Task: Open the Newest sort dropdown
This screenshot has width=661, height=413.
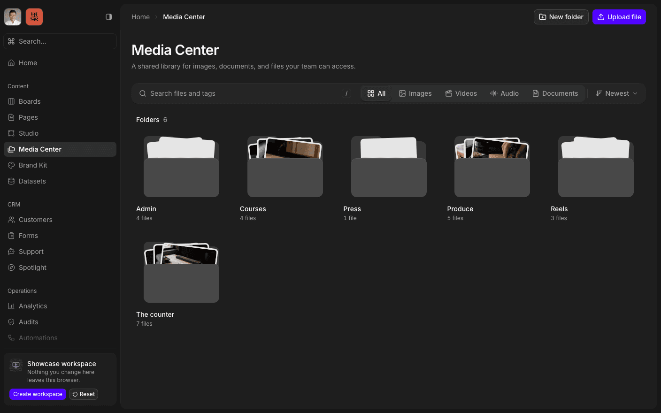Action: (x=617, y=93)
